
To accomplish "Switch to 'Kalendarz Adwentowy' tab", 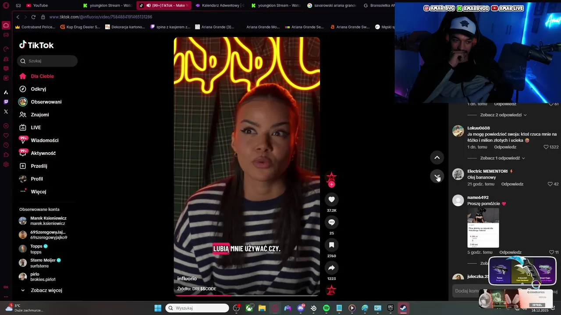I will (220, 6).
